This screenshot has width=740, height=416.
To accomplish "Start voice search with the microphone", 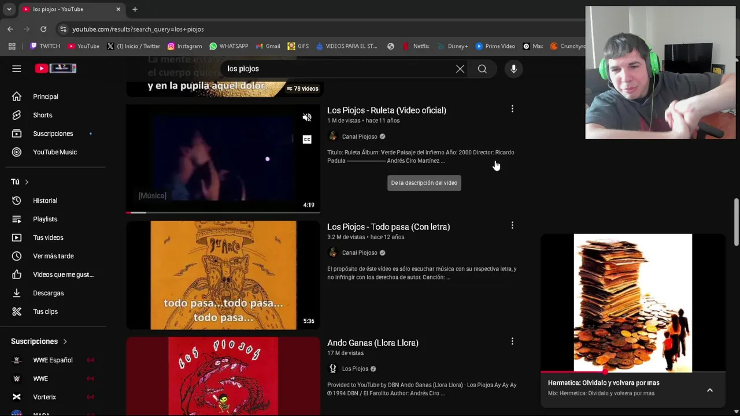I will tap(513, 69).
